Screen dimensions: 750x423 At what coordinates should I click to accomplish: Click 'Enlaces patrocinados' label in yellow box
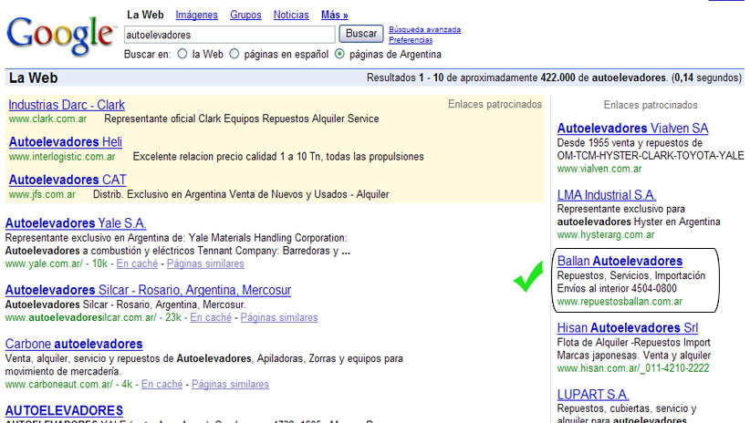click(495, 104)
